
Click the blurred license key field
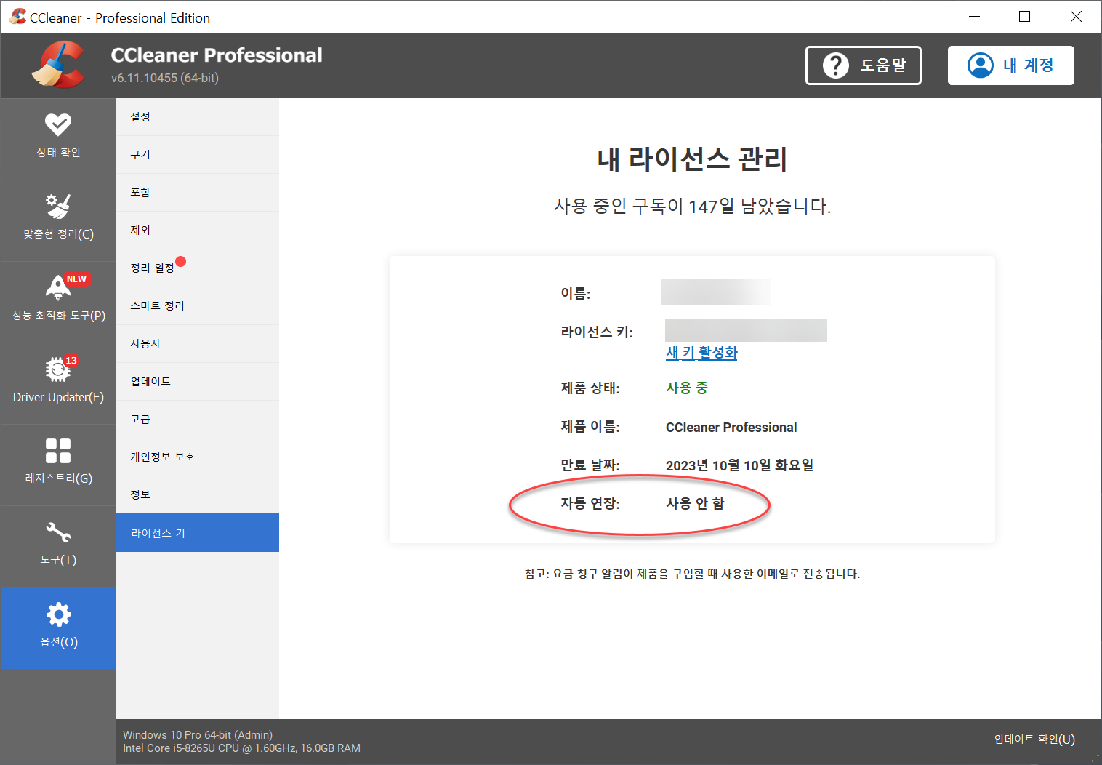(x=746, y=330)
